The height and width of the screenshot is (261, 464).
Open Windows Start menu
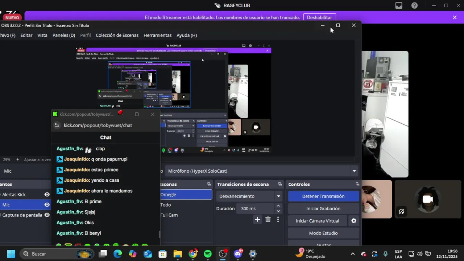click(x=11, y=254)
